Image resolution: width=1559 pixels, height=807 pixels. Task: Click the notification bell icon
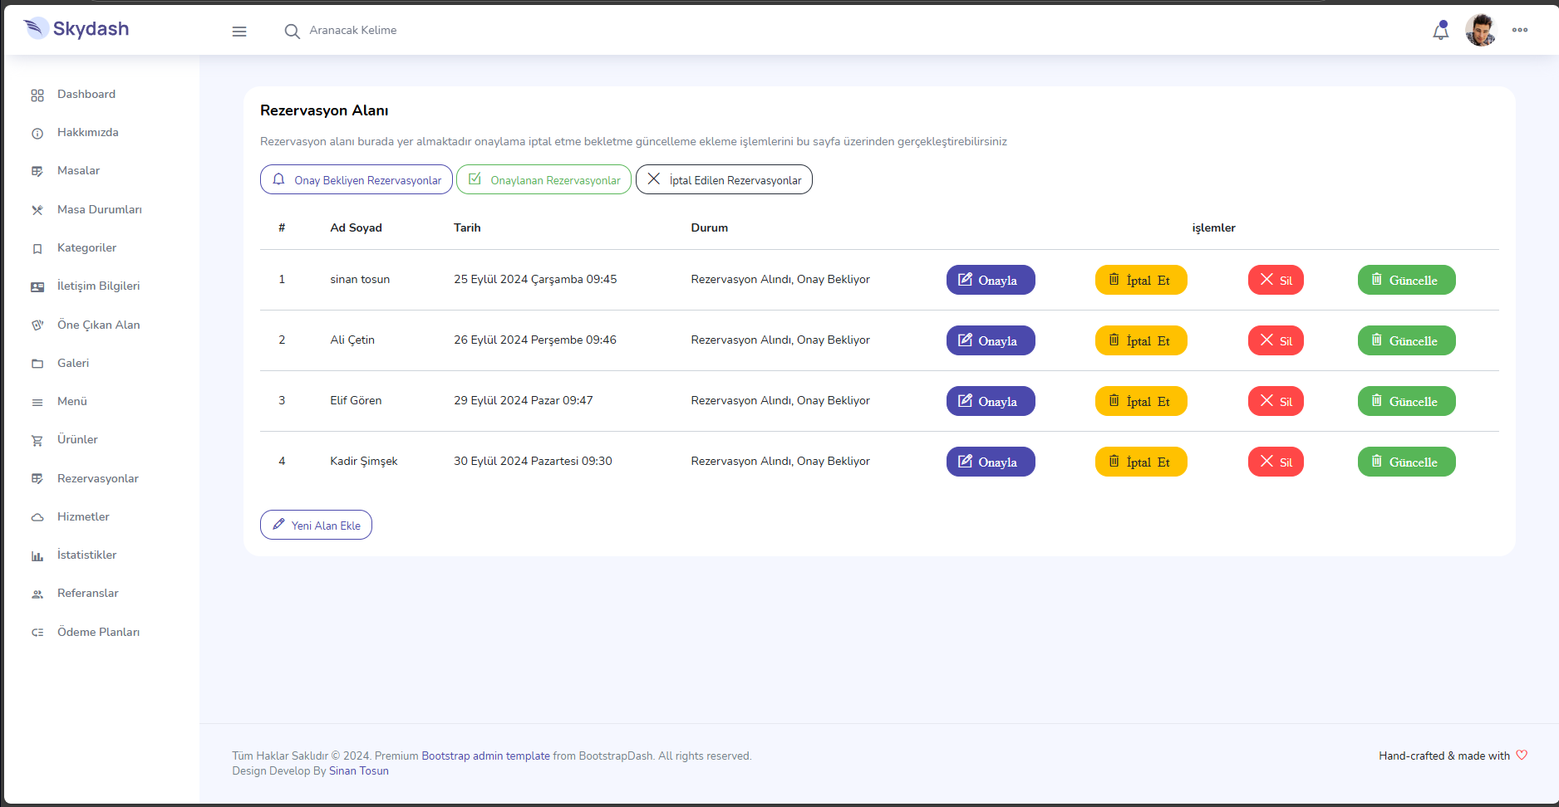coord(1440,31)
